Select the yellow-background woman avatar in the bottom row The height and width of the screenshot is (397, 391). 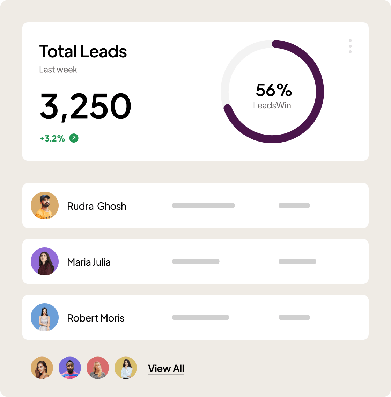[126, 368]
